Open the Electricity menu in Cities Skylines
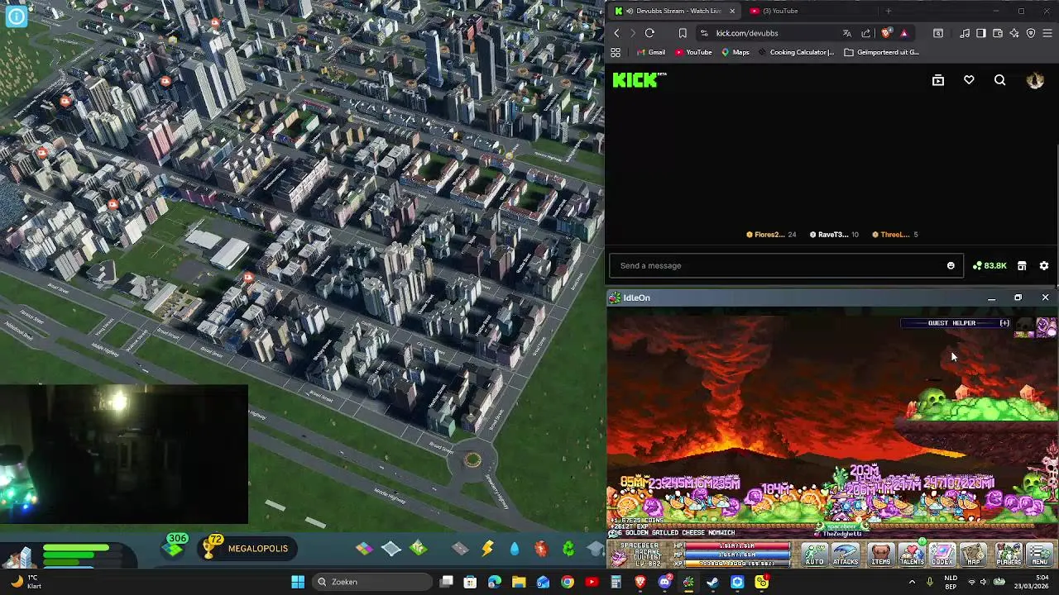1059x595 pixels. [x=488, y=549]
